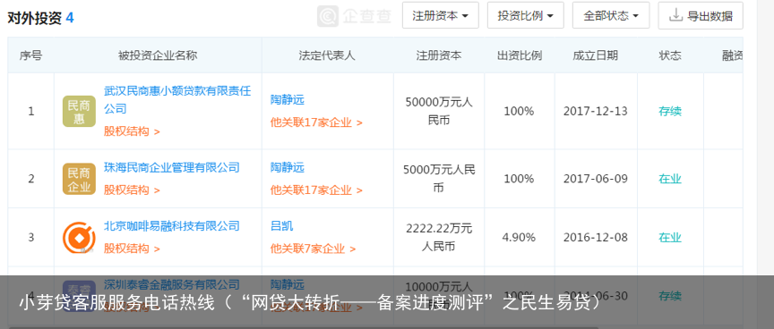Viewport: 774px width, 329px height.
Task: Click the 状态 column header
Action: pos(670,55)
